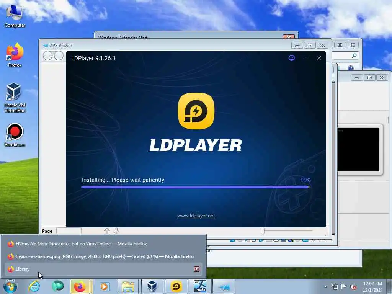Click the green bird app taskbar icon
This screenshot has width=392, height=294.
pos(57,286)
